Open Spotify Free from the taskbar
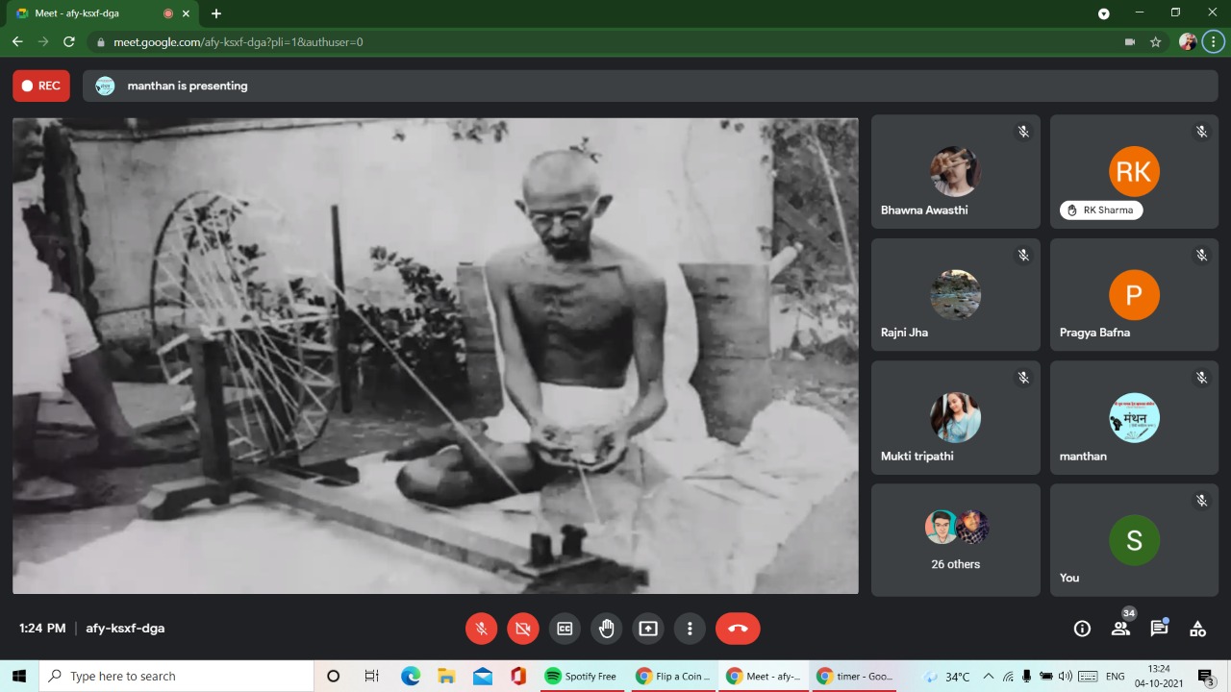Viewport: 1231px width, 692px height. point(581,676)
